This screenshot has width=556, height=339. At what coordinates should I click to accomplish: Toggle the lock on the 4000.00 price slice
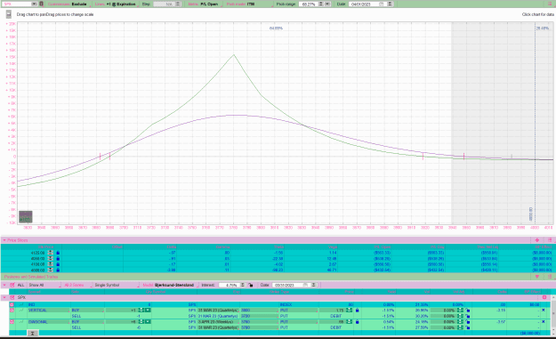(x=58, y=270)
